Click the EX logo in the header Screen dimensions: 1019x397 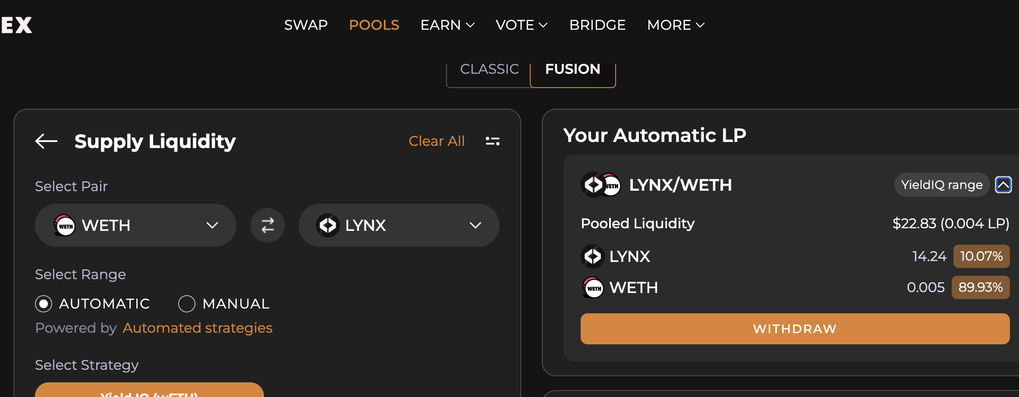(16, 25)
